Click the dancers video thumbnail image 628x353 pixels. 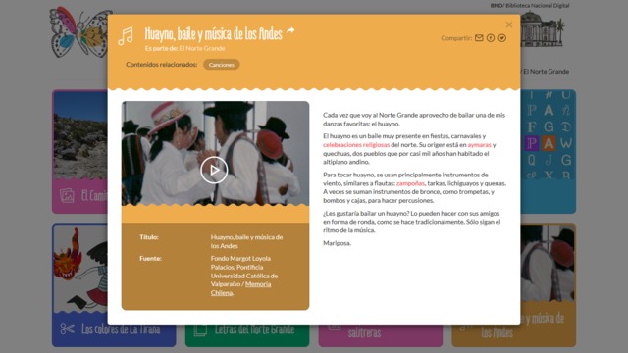215,153
